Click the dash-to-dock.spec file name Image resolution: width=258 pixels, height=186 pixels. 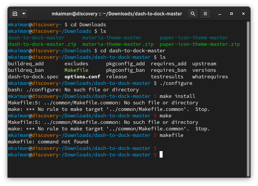pyautogui.click(x=33, y=77)
